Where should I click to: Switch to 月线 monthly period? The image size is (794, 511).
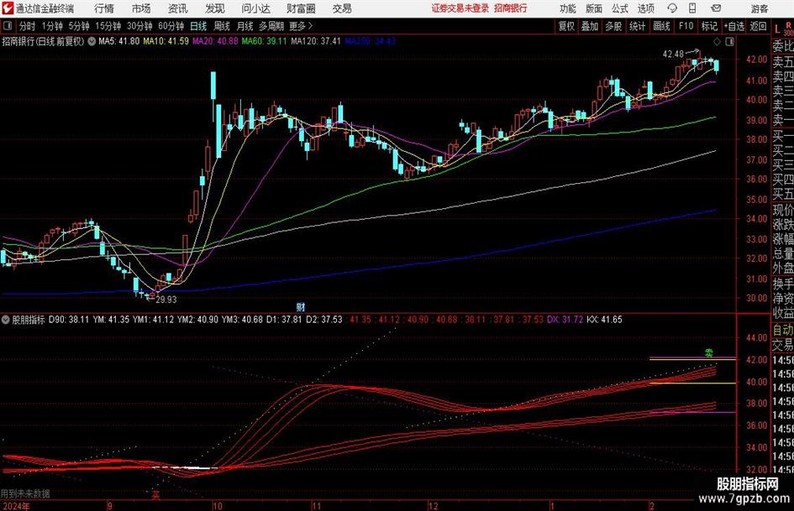(245, 26)
